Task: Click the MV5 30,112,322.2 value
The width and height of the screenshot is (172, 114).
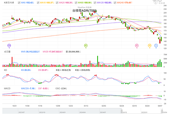Action: pos(30,52)
